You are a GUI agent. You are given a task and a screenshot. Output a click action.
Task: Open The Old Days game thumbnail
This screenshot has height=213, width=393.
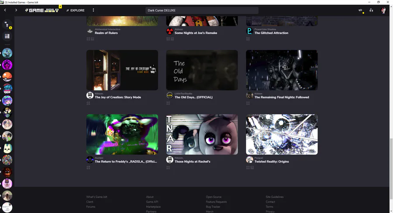(202, 70)
